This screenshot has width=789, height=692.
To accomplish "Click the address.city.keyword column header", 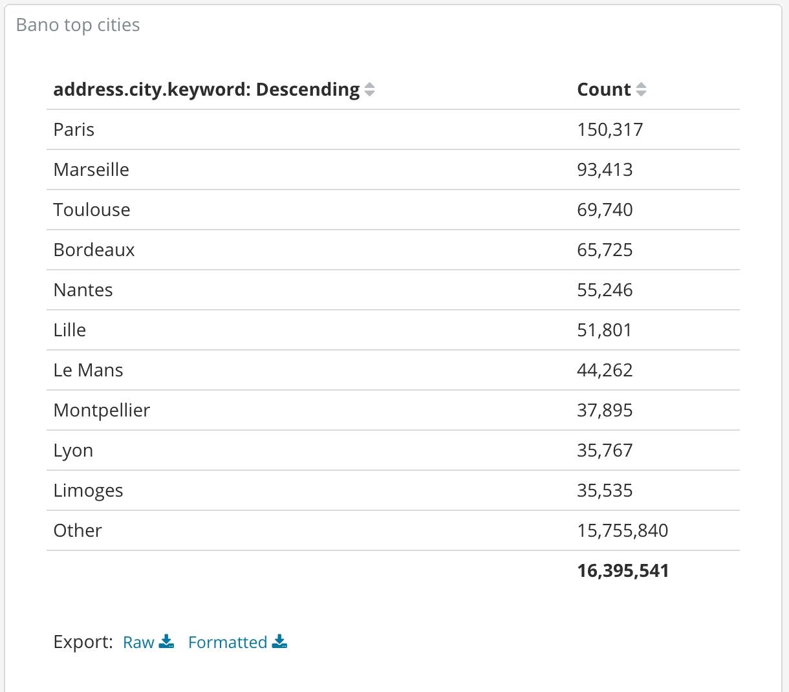I will tap(206, 89).
